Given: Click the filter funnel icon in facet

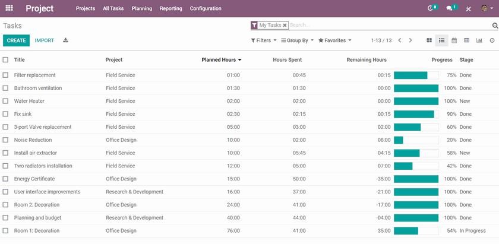Looking at the screenshot, I should pyautogui.click(x=254, y=25).
